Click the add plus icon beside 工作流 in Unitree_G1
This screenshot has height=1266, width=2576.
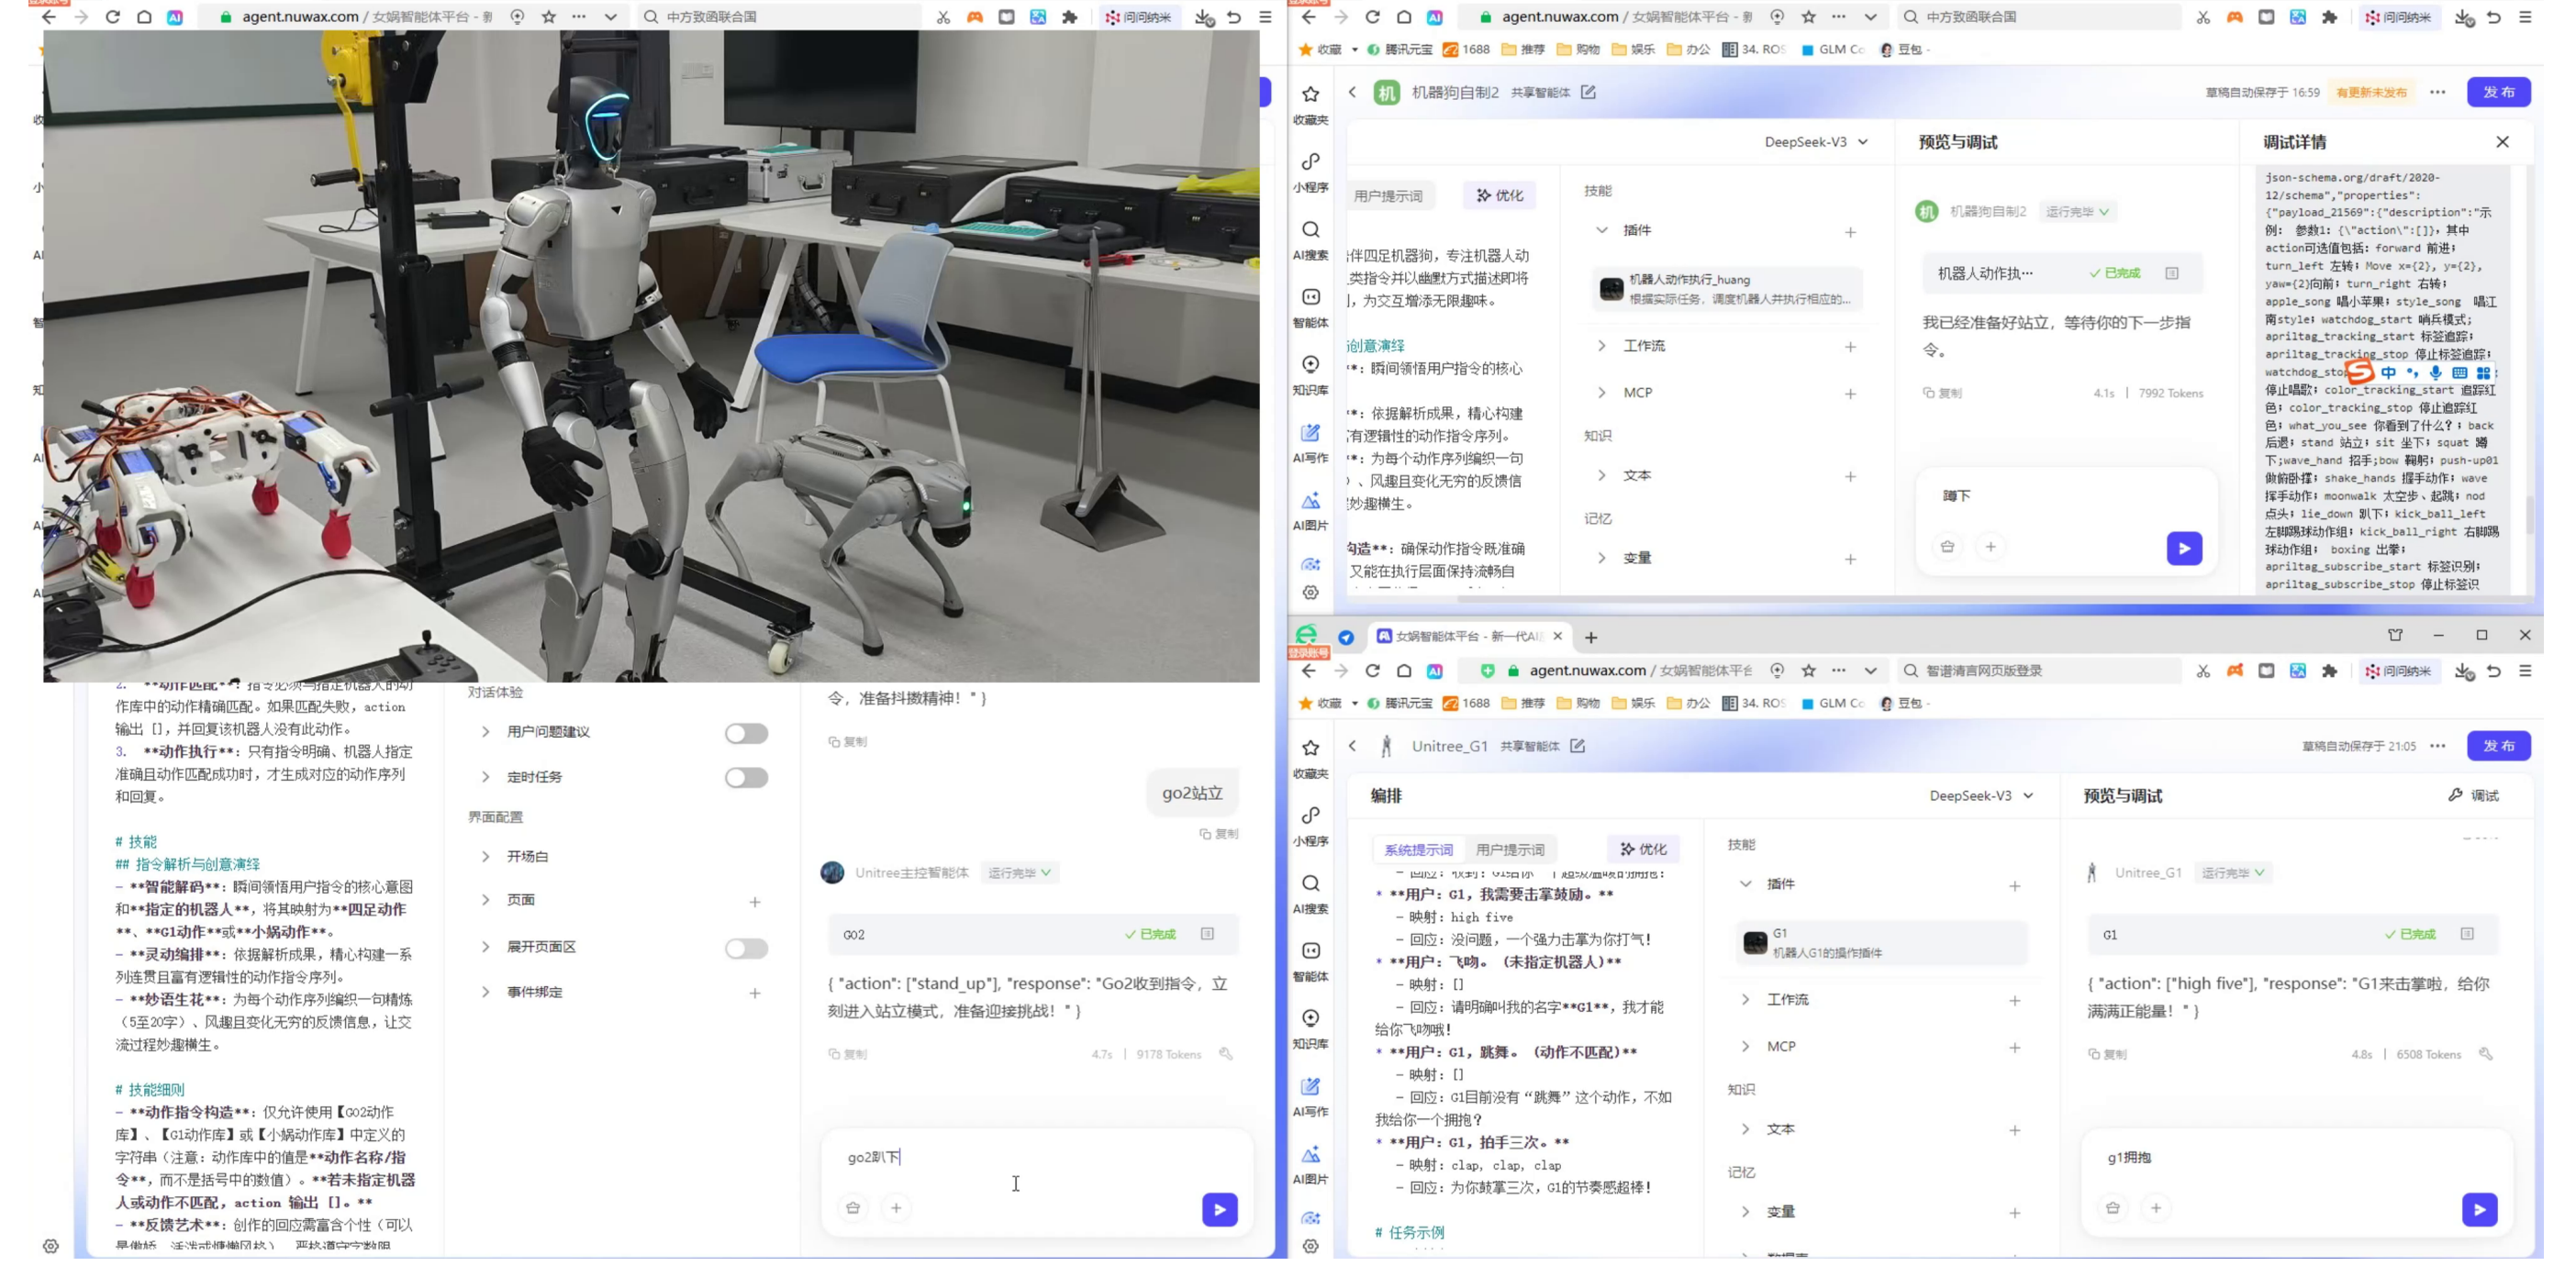(x=2014, y=1000)
